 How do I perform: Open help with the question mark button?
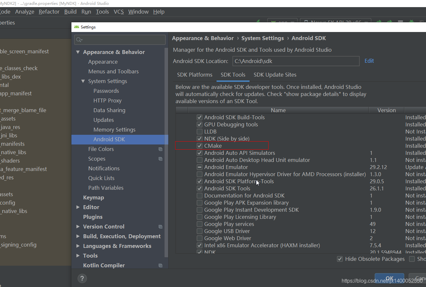coord(82,278)
